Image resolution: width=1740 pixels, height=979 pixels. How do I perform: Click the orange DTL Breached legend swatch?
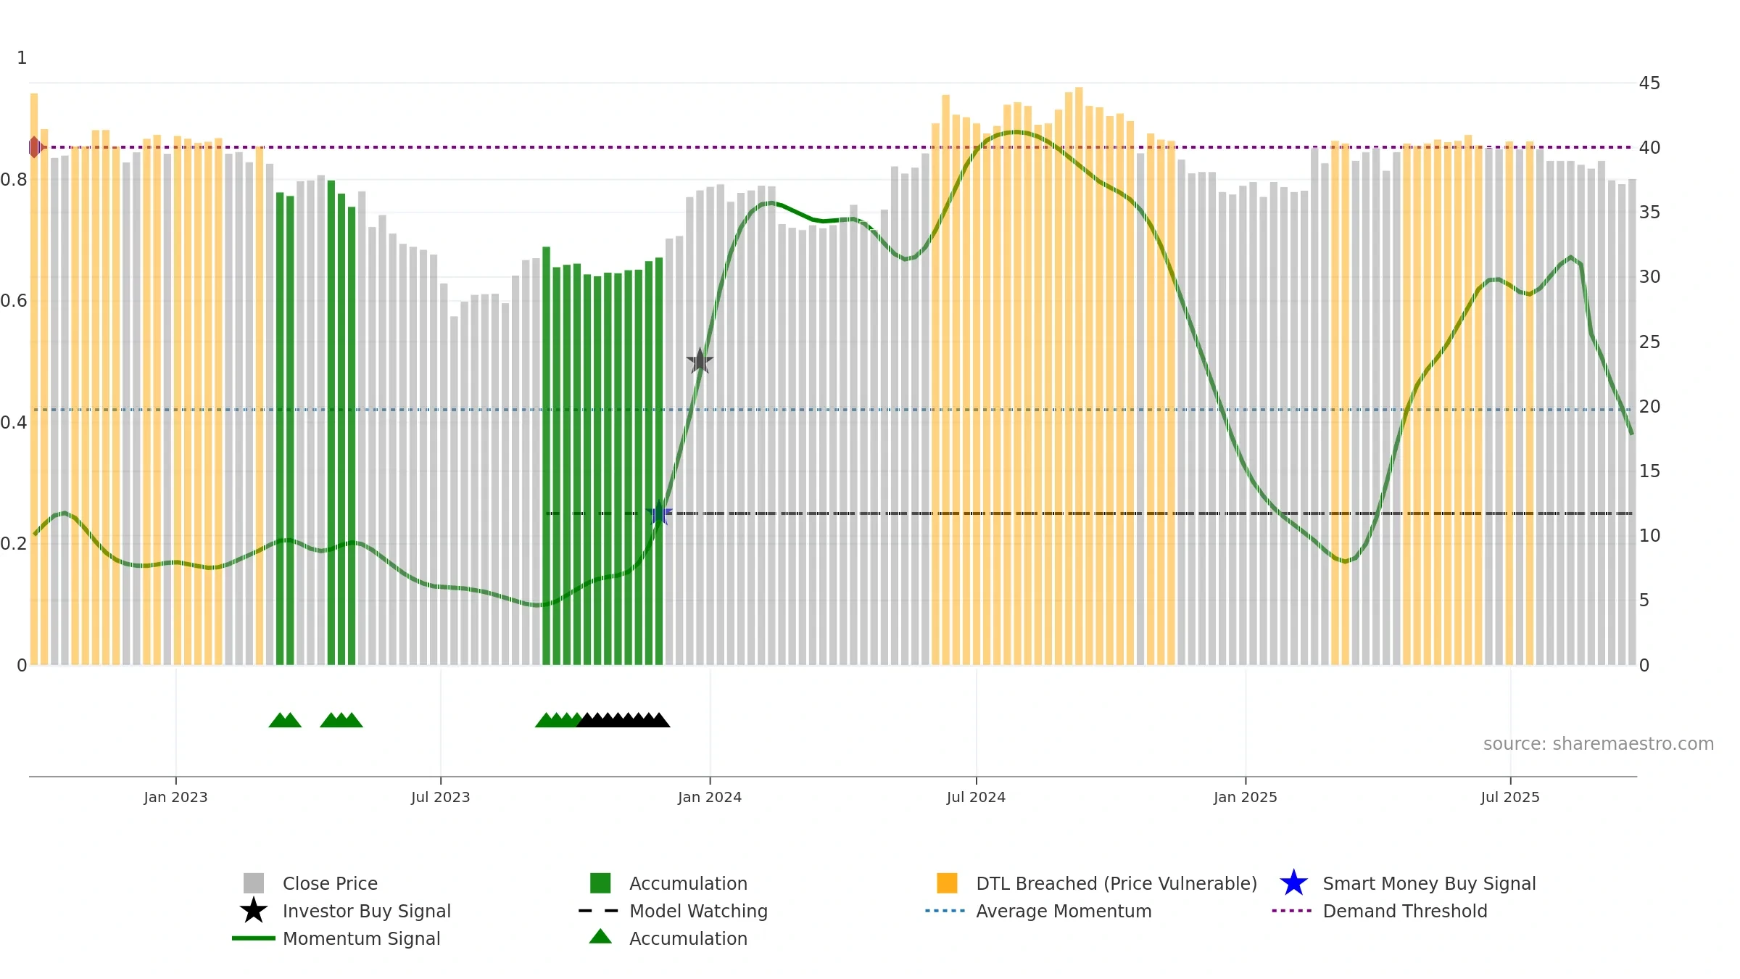click(x=947, y=883)
